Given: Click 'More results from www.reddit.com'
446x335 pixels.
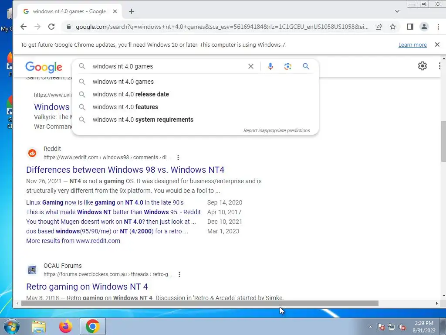Looking at the screenshot, I should [x=73, y=241].
